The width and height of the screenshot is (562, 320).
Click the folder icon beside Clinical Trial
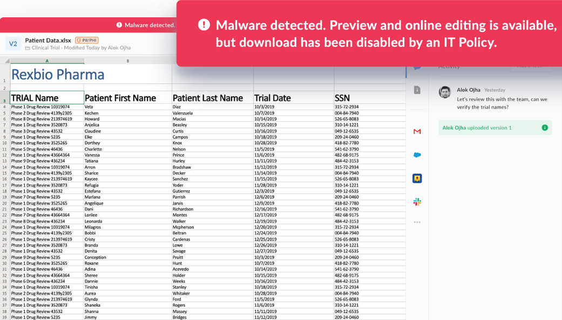pos(28,48)
